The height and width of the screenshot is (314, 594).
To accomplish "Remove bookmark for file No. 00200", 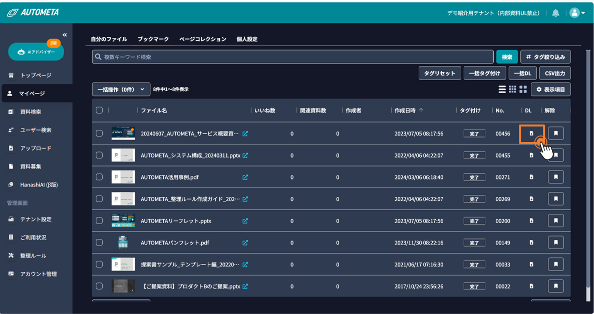I will (x=556, y=220).
